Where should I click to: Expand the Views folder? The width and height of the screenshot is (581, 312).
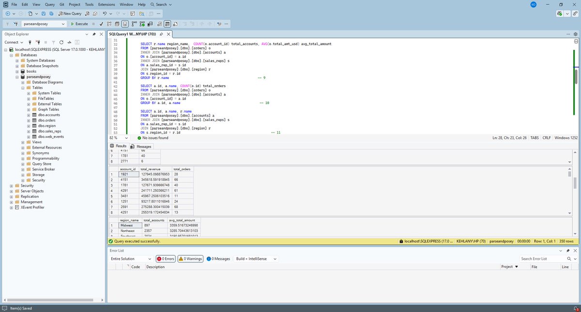23,142
